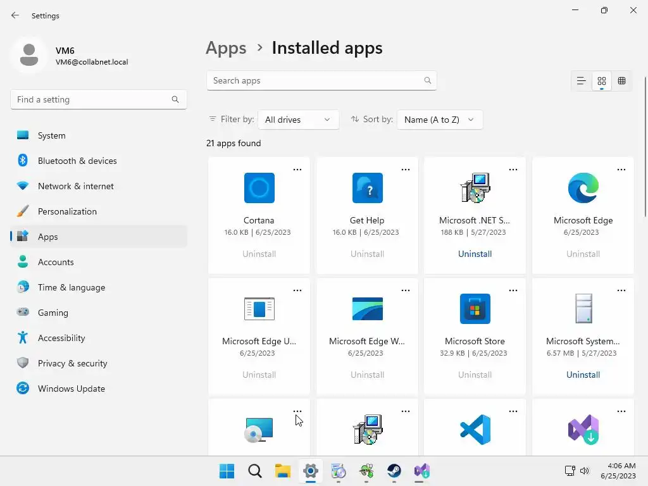Go back with the Settings back arrow

15,15
